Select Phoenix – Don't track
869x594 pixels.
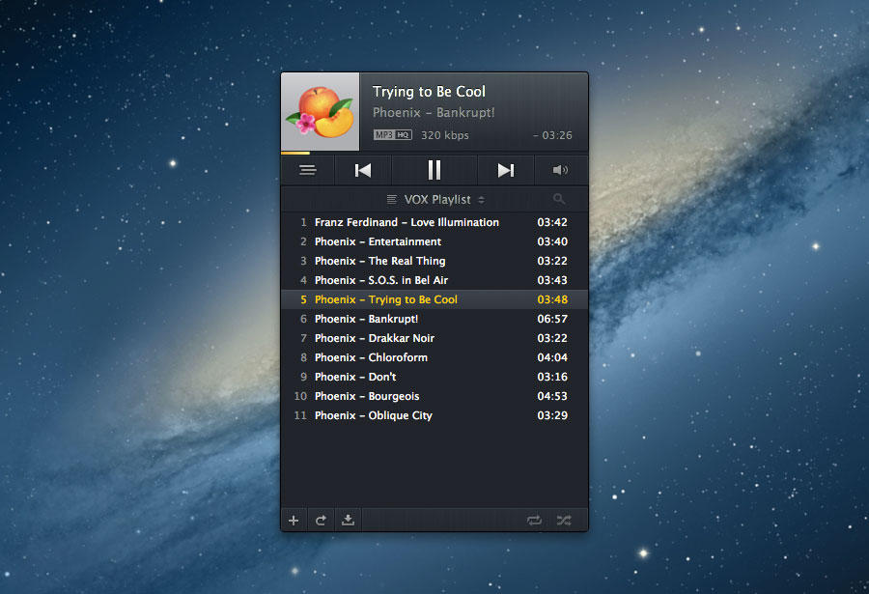pyautogui.click(x=434, y=377)
